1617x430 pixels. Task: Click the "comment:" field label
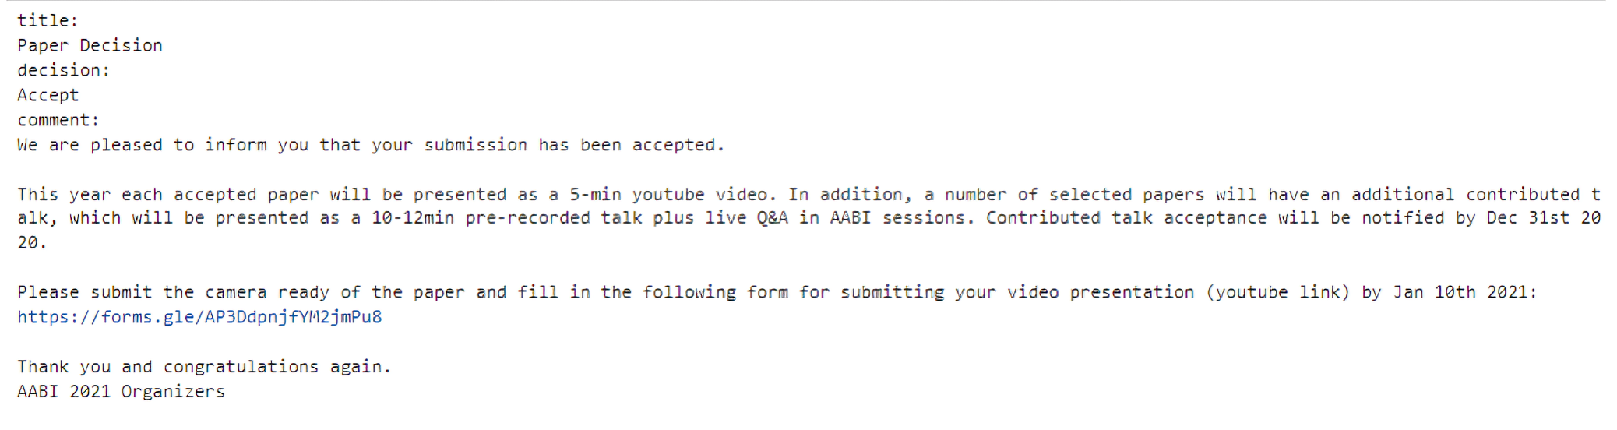(58, 120)
